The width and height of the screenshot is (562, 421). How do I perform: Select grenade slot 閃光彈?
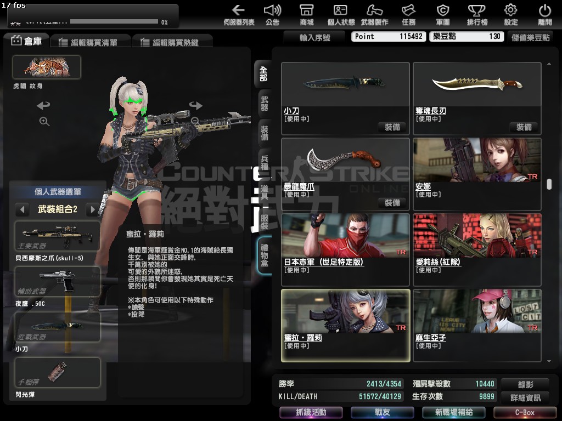[57, 372]
